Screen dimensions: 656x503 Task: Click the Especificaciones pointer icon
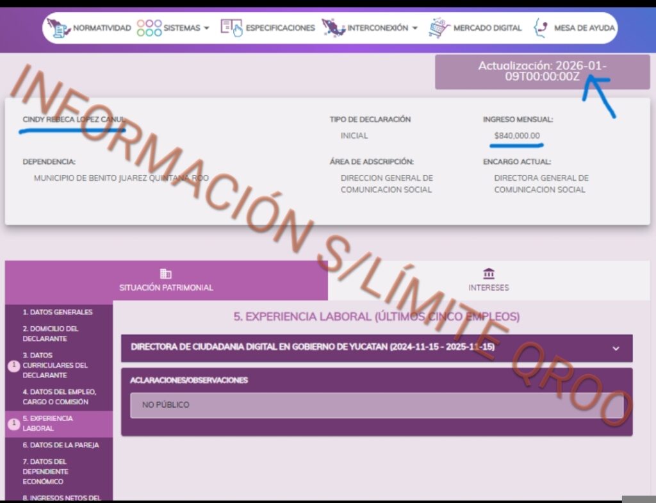tap(231, 28)
